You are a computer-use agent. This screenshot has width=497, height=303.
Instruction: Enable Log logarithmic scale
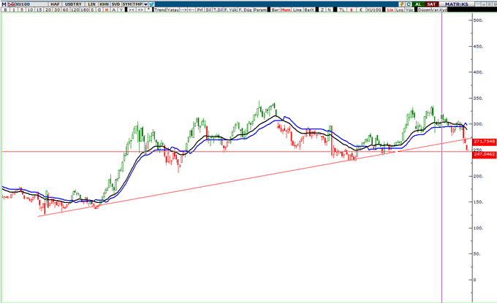click(x=400, y=9)
